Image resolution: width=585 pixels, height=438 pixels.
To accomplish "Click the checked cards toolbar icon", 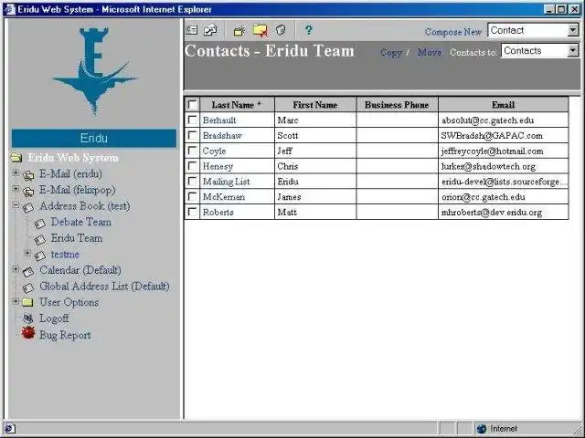I will 210,30.
